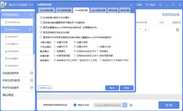The image size is (183, 111).
Task: Open the PDF转图片 conversion option
Action: coord(17,58)
